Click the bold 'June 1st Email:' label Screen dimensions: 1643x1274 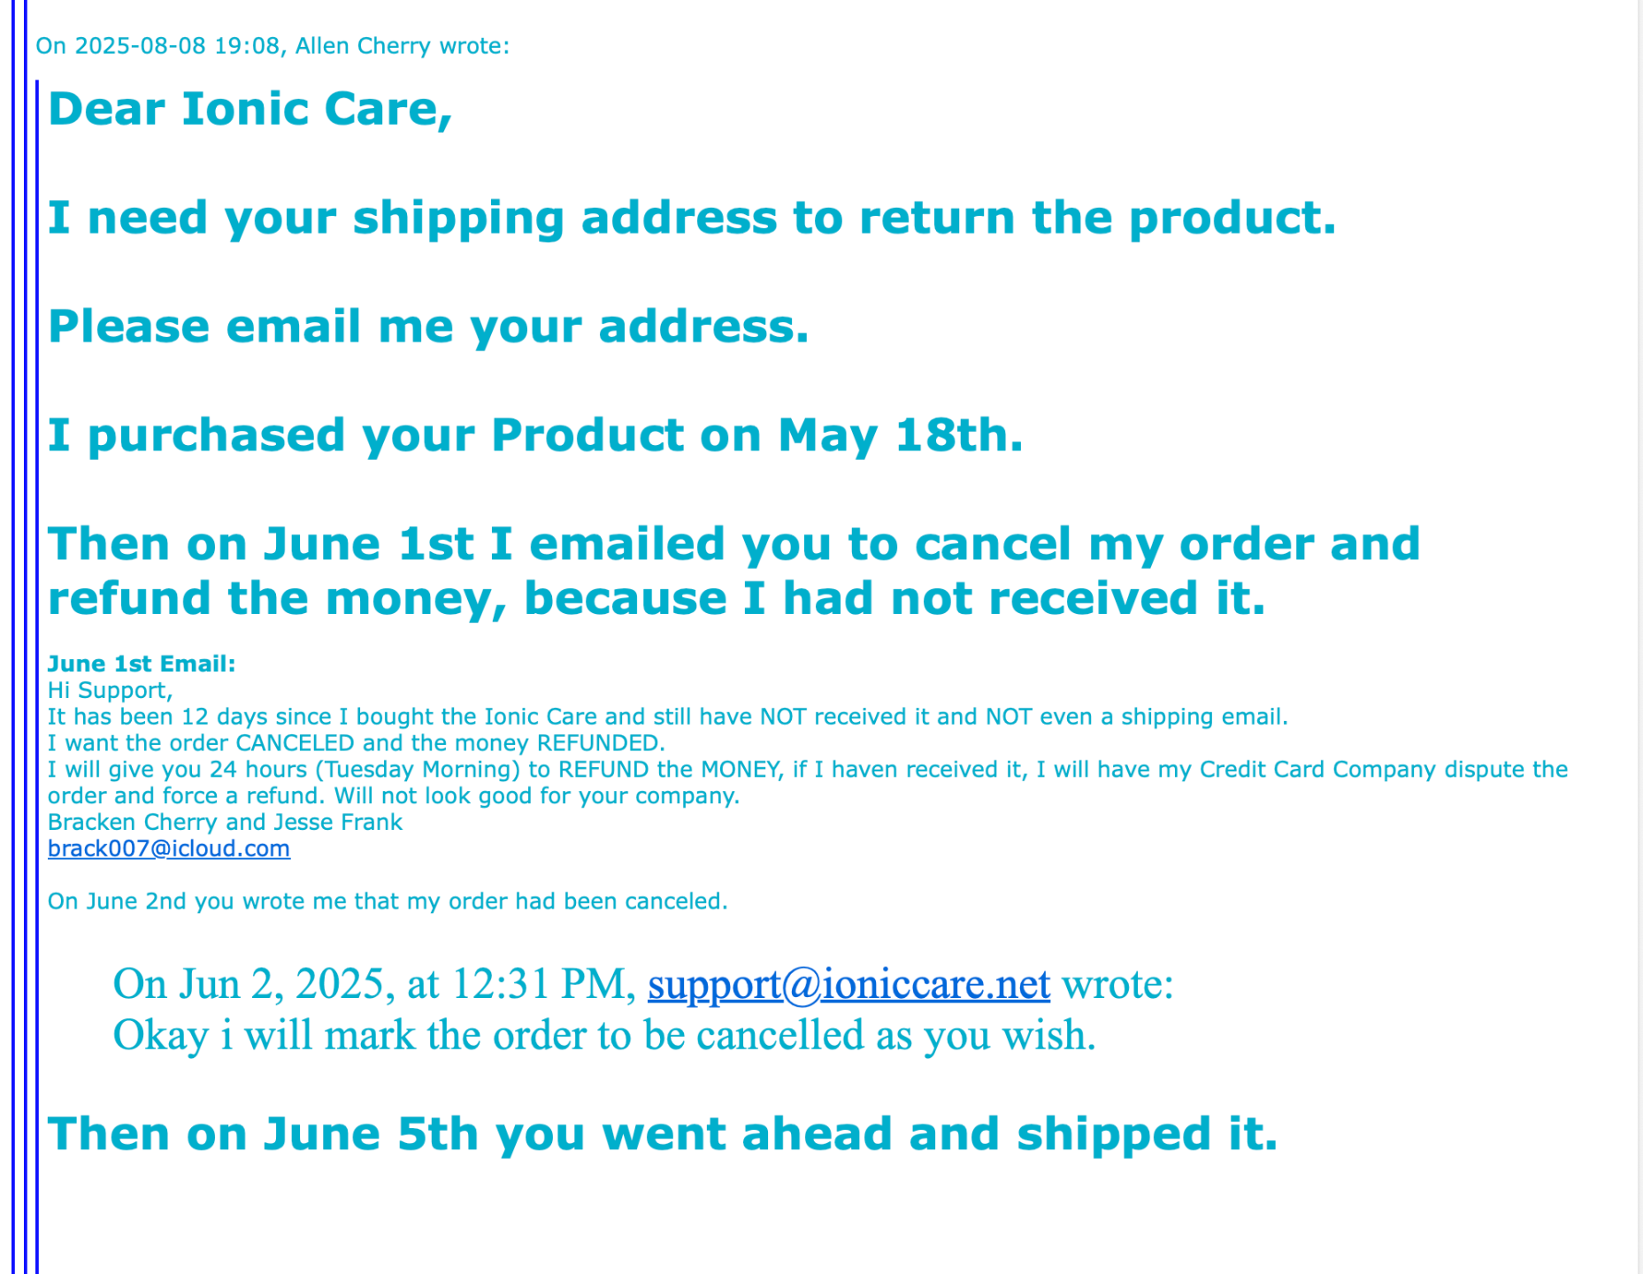pos(142,664)
